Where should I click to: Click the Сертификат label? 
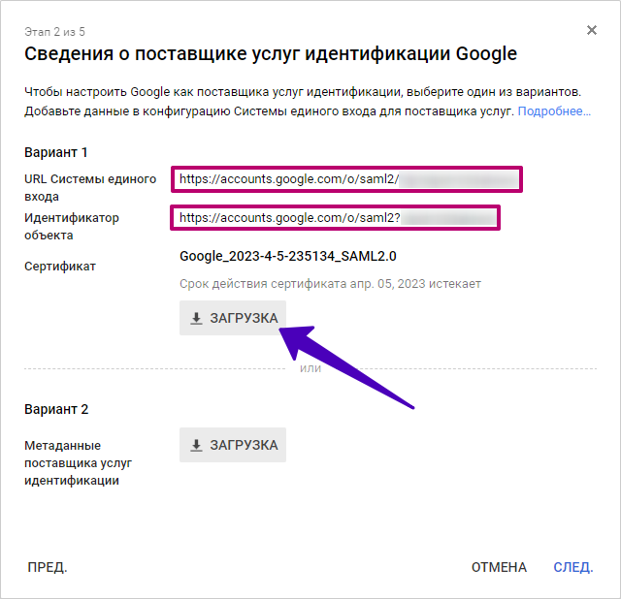click(x=60, y=267)
